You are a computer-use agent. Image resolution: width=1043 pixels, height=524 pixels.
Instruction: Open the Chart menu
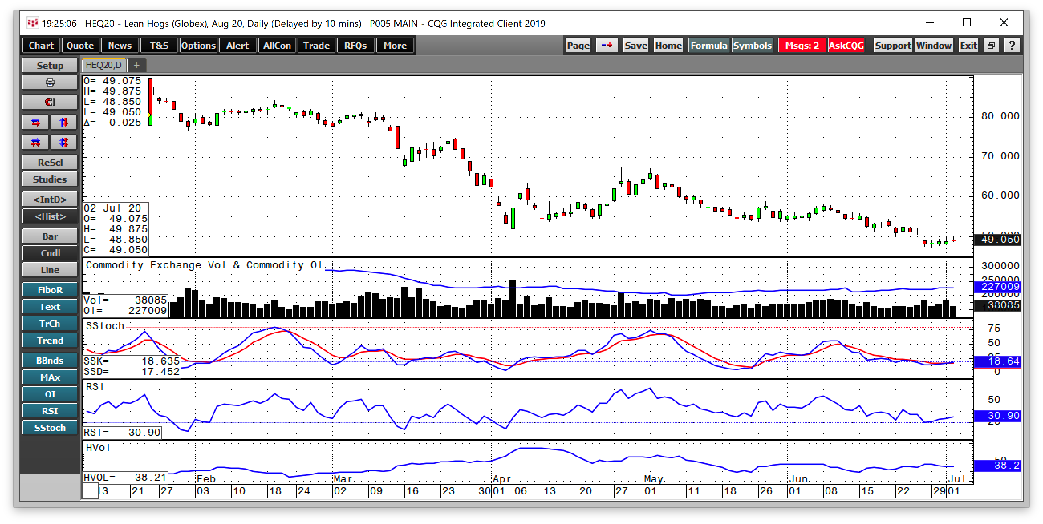point(41,45)
